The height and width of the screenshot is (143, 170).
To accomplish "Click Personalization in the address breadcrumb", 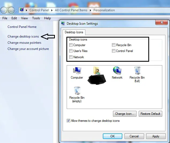I will click(104, 10).
